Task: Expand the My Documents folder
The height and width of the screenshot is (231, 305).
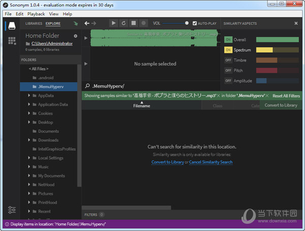Action: click(29, 176)
